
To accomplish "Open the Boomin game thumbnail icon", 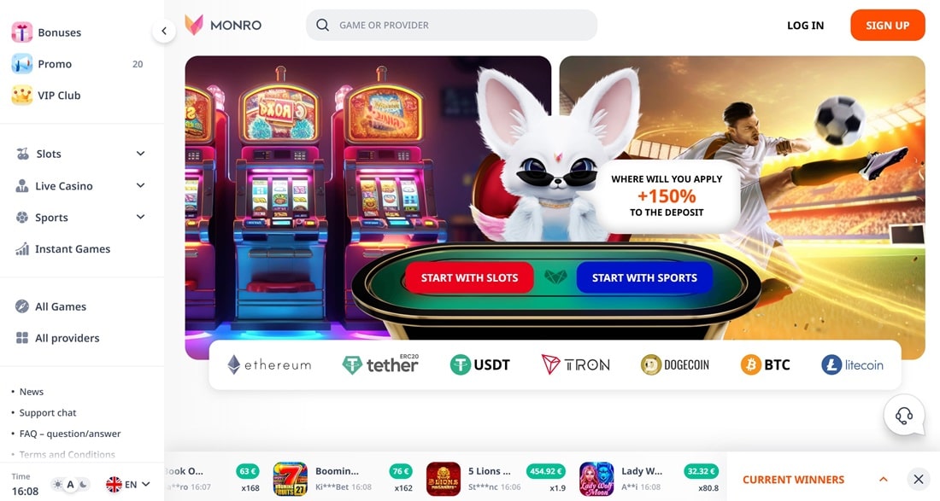I will 291,479.
